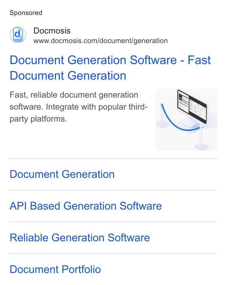Open the Document Generation Software ad headline

click(110, 68)
